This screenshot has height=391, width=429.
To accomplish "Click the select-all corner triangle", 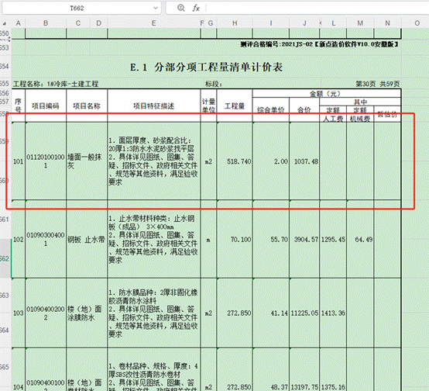I will pyautogui.click(x=5, y=23).
